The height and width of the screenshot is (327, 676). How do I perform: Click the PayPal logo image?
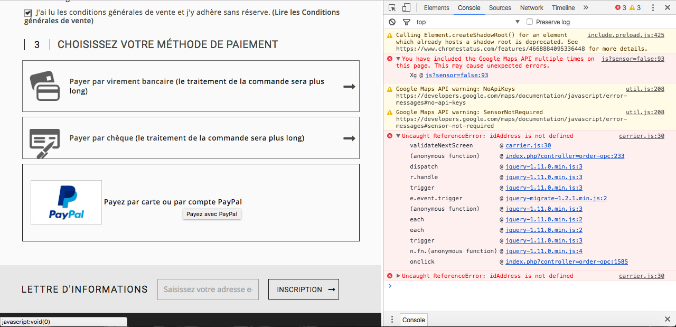67,202
